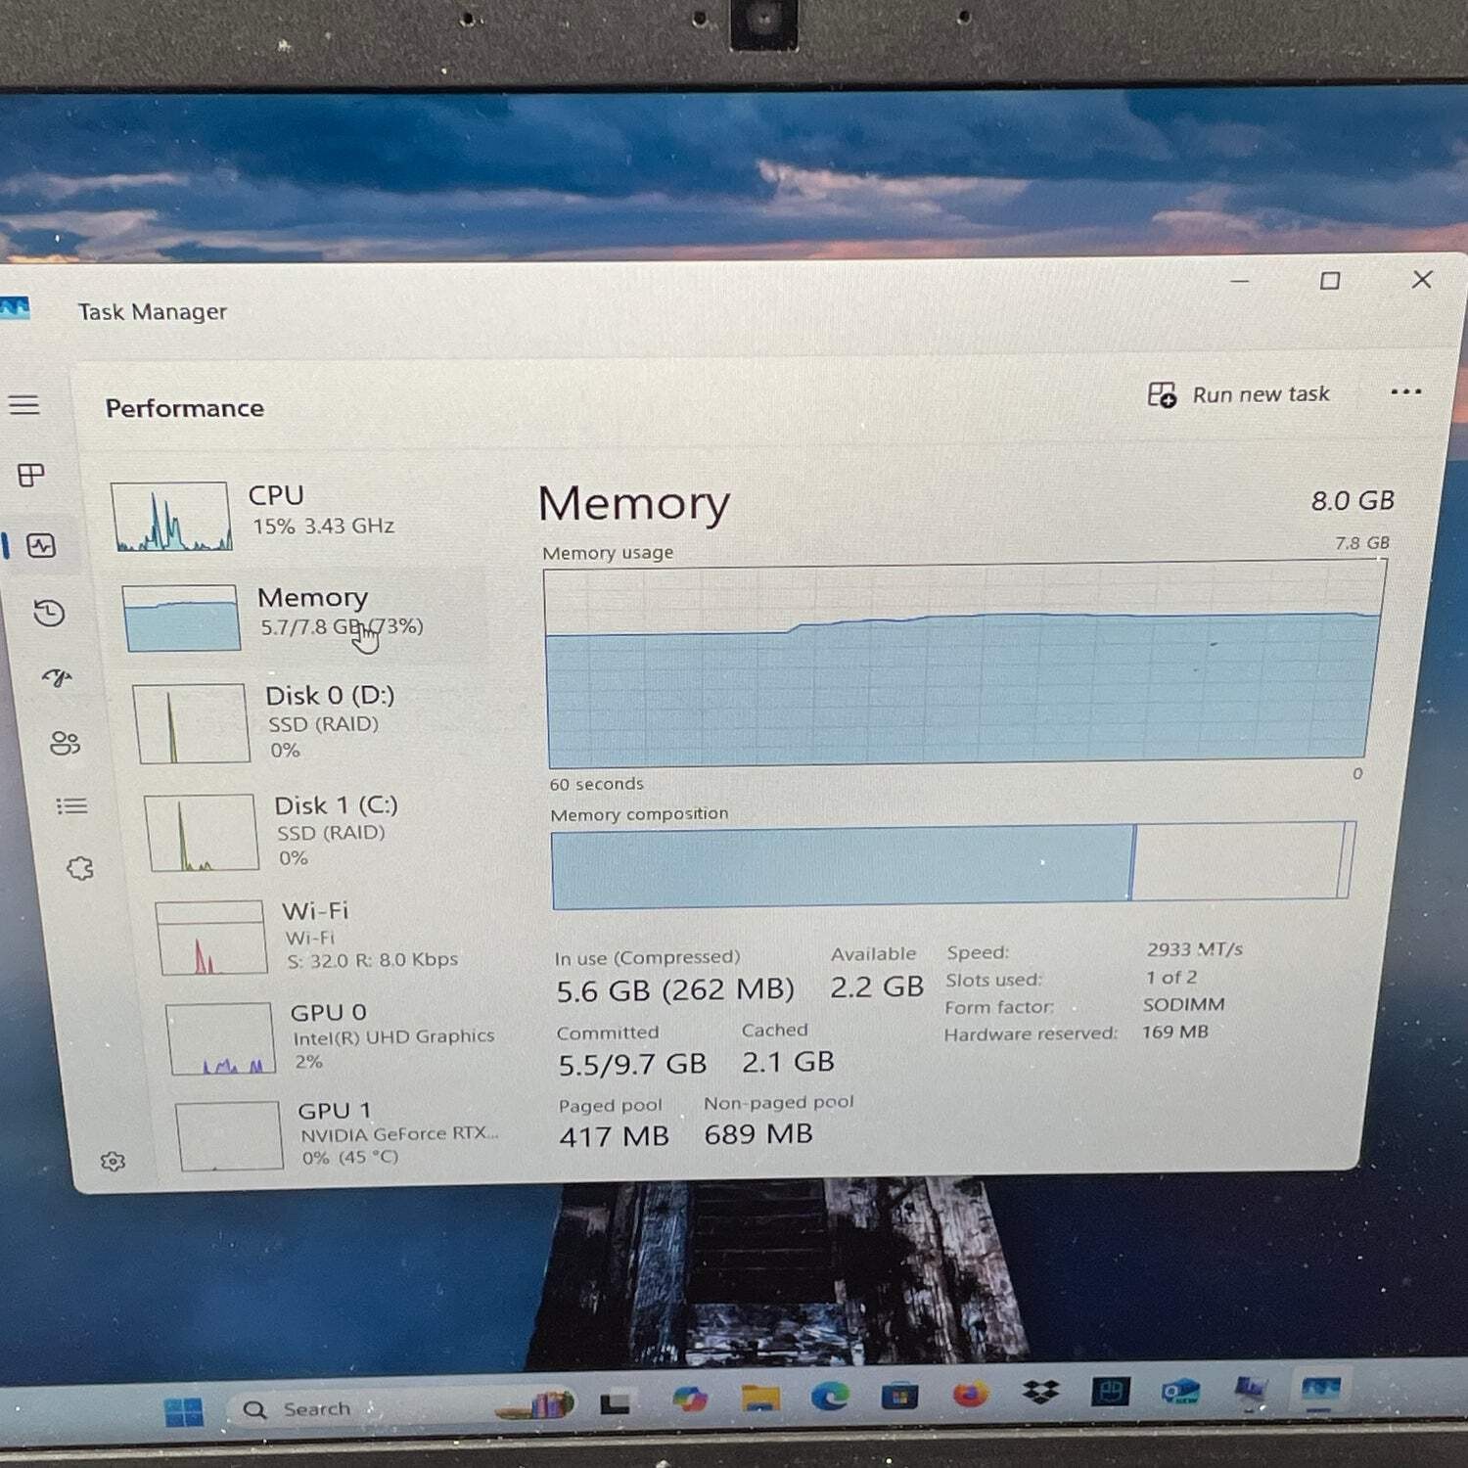The image size is (1468, 1468).
Task: Launch Copilot from the taskbar
Action: point(690,1400)
